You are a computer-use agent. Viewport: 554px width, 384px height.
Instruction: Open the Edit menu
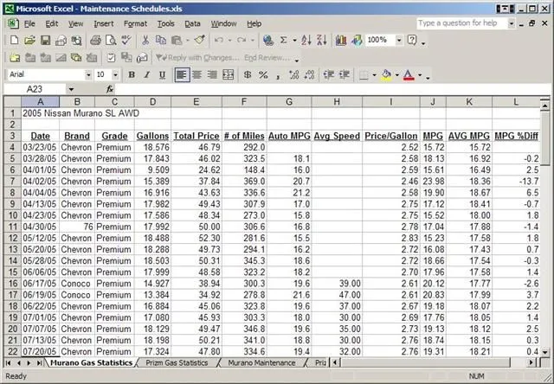coord(52,23)
